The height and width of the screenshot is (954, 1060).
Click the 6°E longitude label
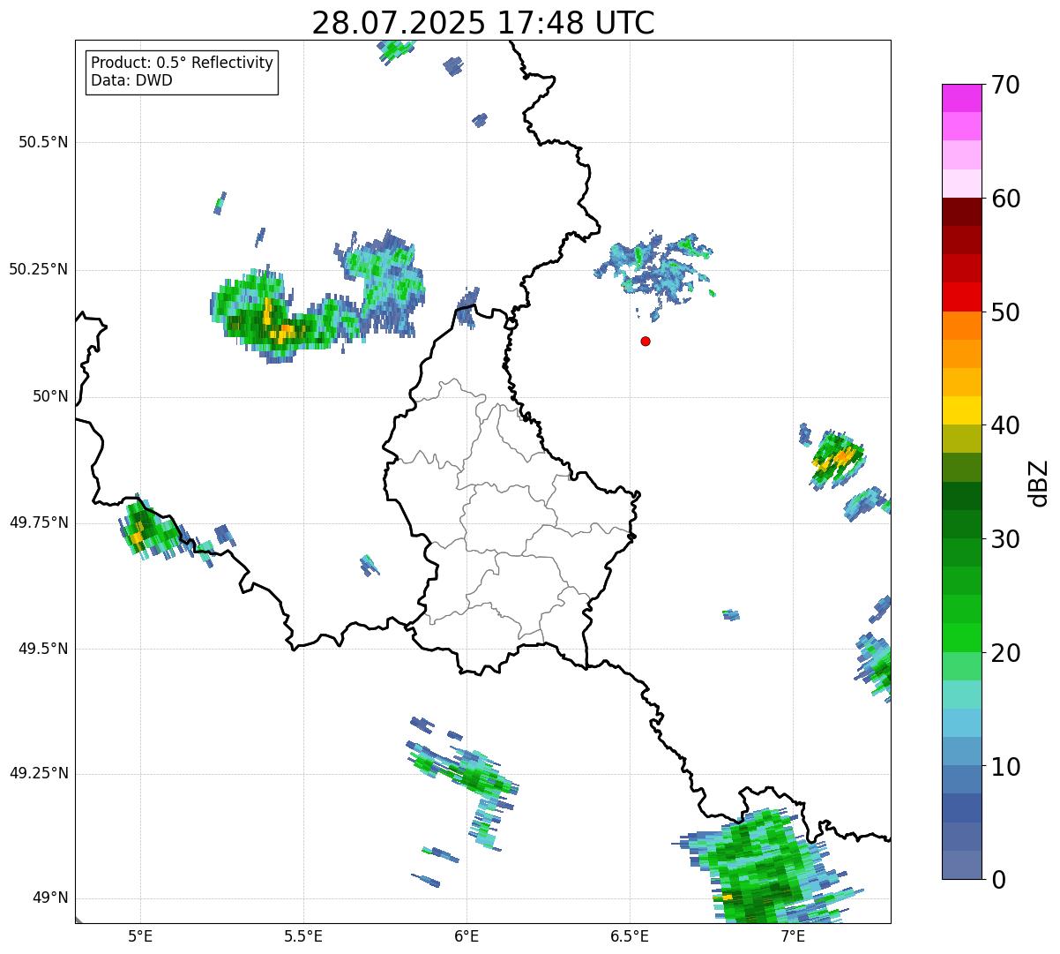467,935
